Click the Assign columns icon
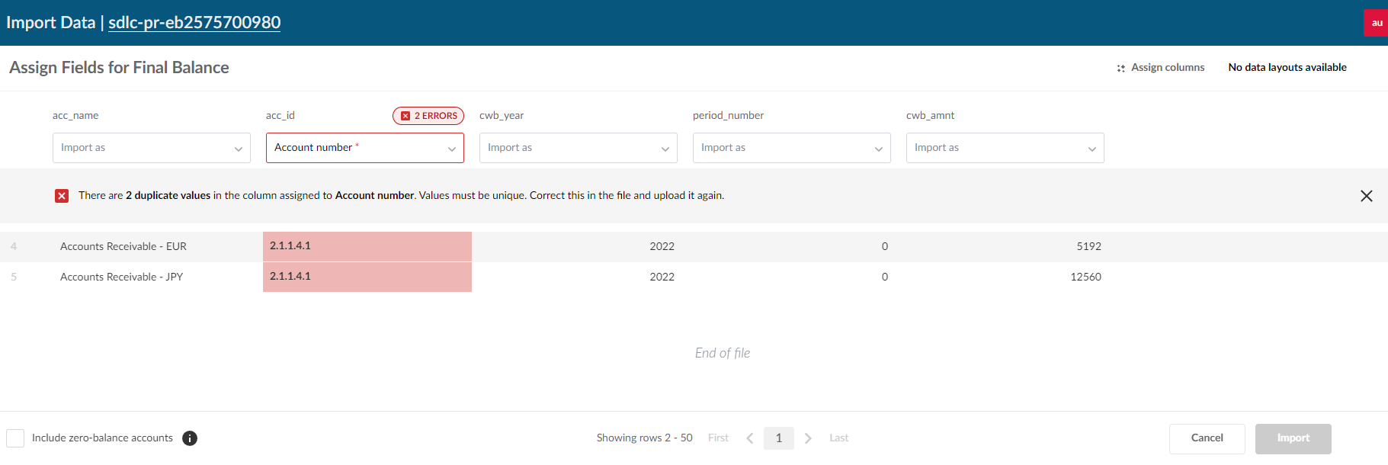1388x465 pixels. [1120, 68]
